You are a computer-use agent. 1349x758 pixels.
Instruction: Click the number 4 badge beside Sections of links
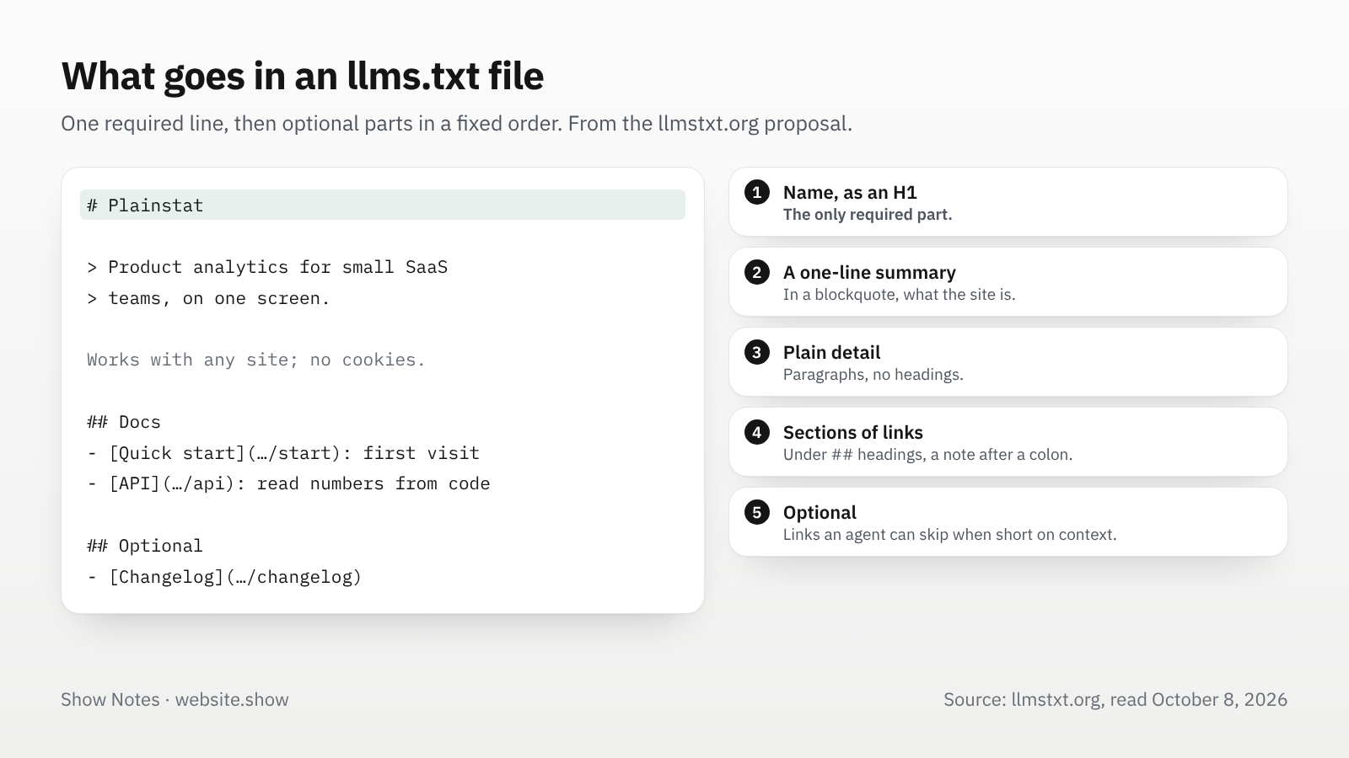pos(757,432)
